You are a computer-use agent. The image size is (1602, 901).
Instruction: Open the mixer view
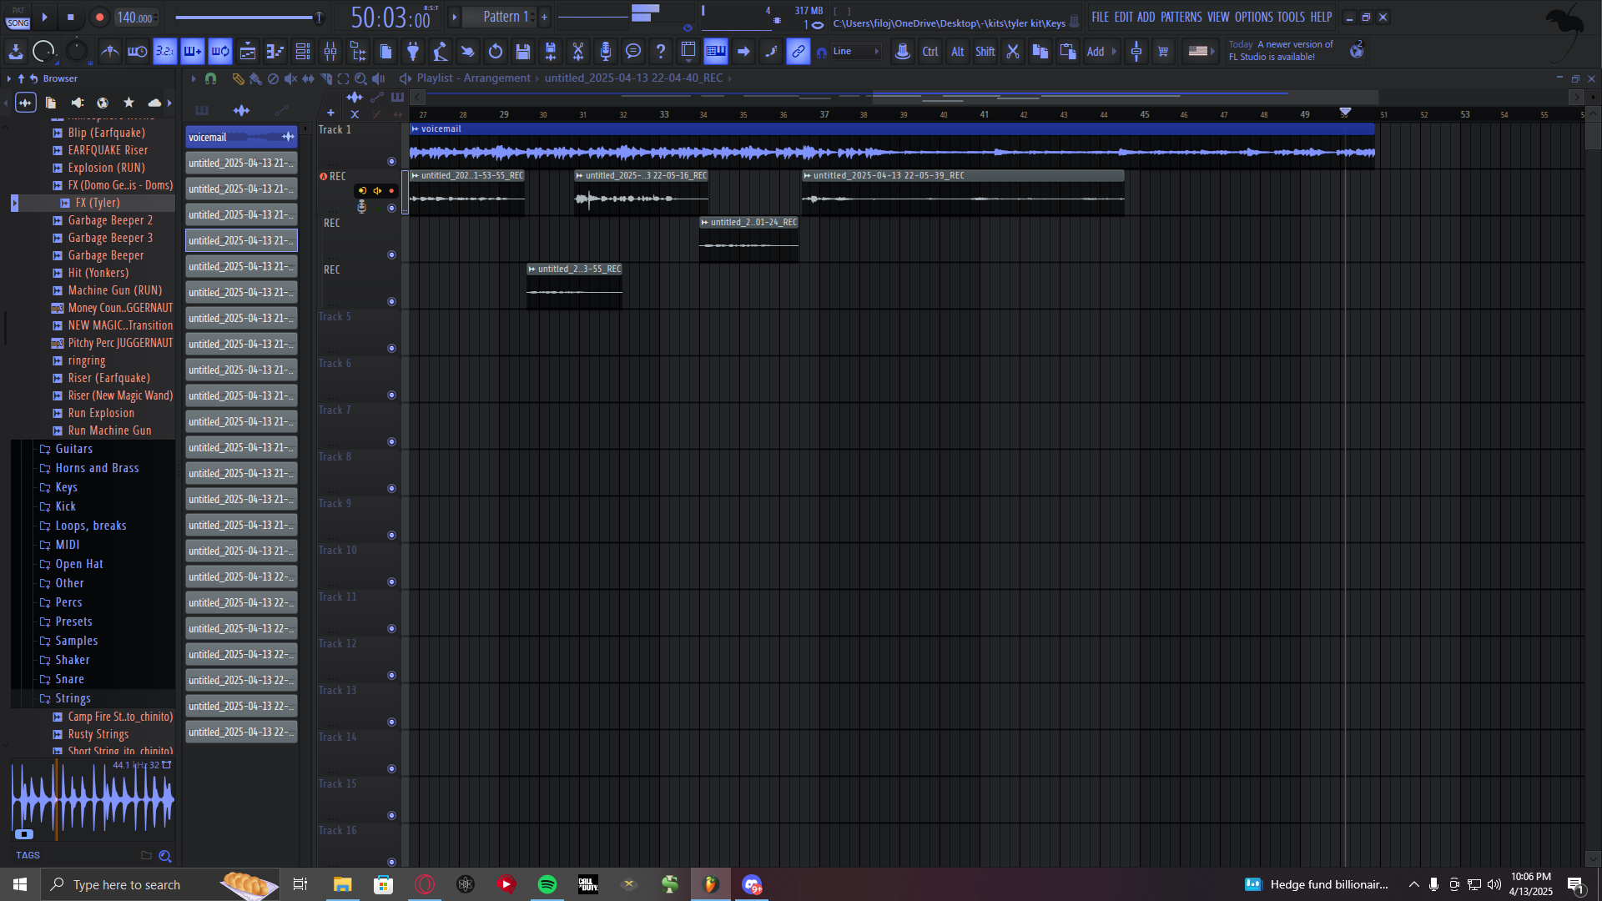coord(330,52)
